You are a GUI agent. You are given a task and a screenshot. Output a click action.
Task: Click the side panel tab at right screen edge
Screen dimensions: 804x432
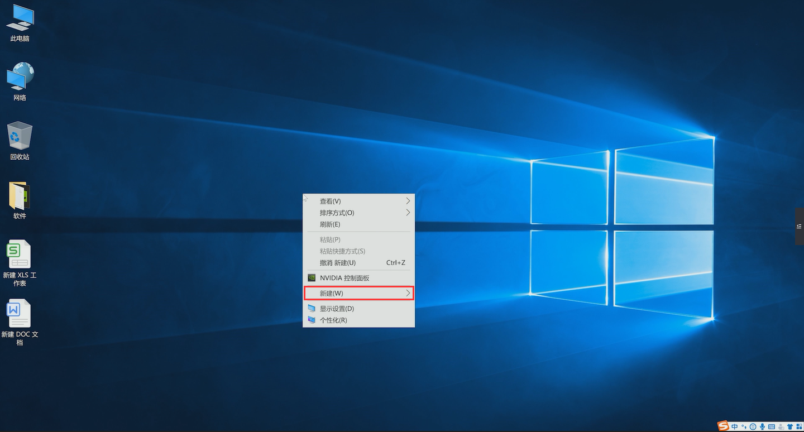(800, 226)
